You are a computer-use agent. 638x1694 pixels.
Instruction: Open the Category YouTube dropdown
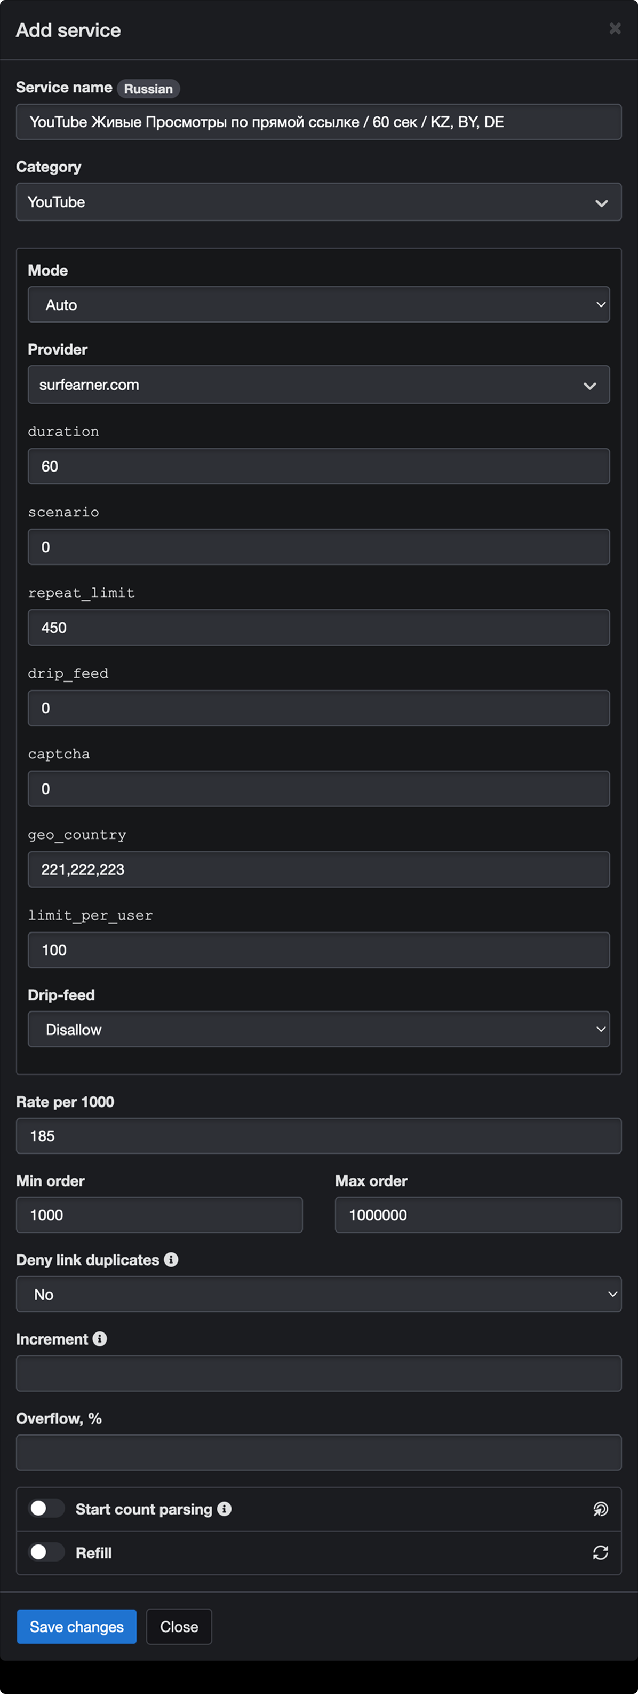coord(318,202)
